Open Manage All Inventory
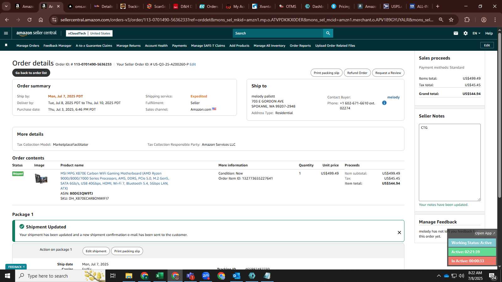The image size is (502, 282). (x=269, y=46)
